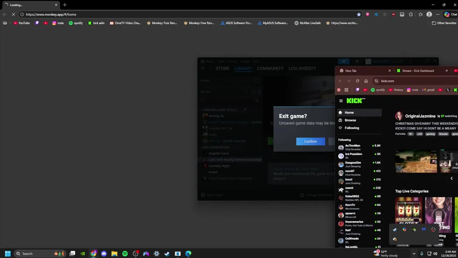This screenshot has width=458, height=258.
Task: Open LIBRARY tab in Steam window
Action: (x=243, y=68)
